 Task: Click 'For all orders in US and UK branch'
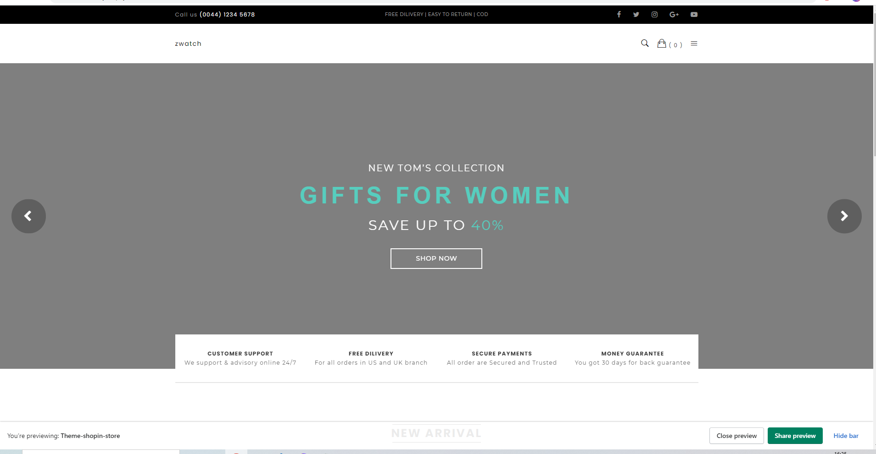tap(371, 363)
